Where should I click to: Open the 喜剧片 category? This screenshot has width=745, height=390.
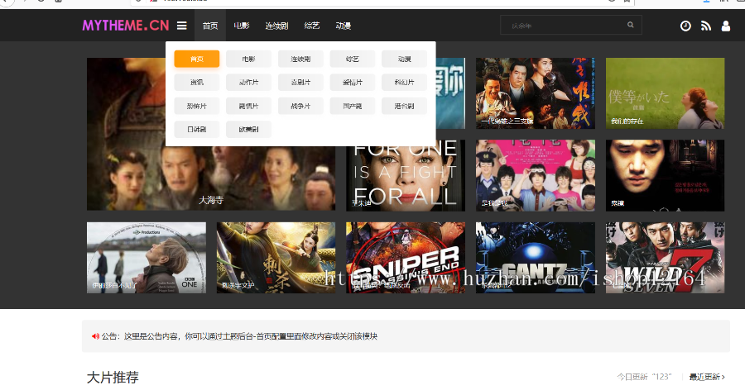pos(300,82)
